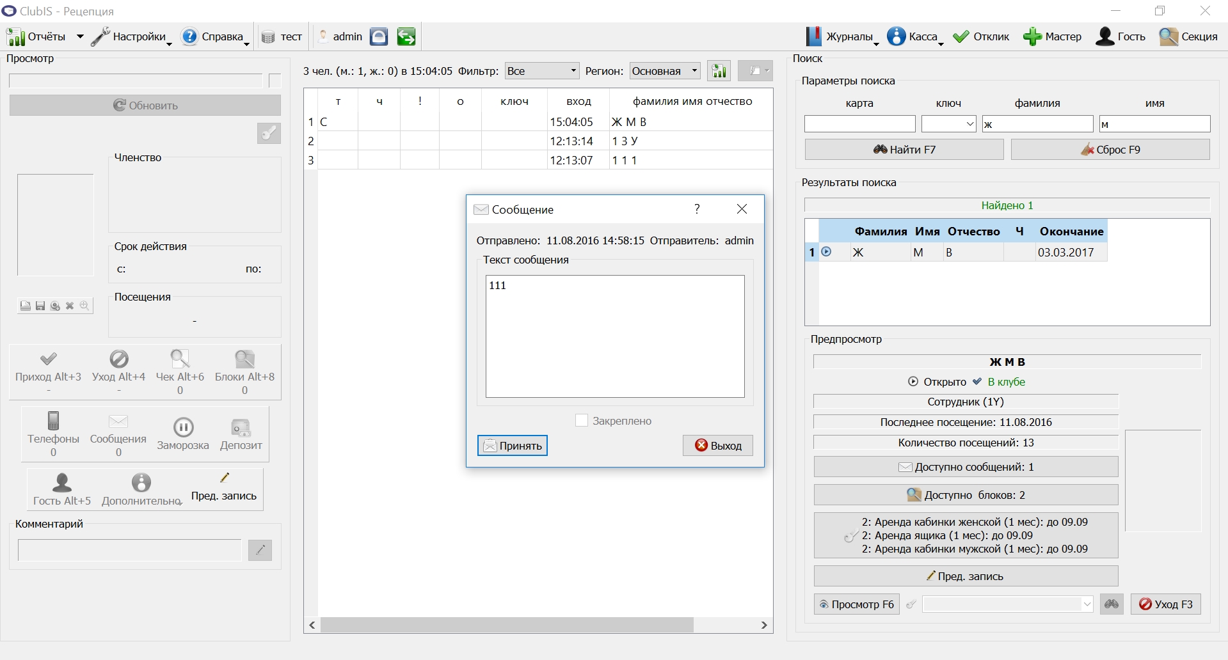Screen dimensions: 1228x660
Task: Open the Отклик toolbar item
Action: click(981, 37)
